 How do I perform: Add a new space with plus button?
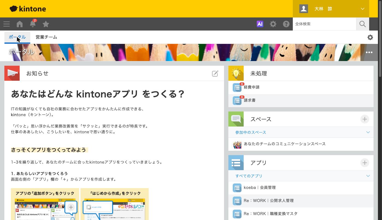pos(365,119)
